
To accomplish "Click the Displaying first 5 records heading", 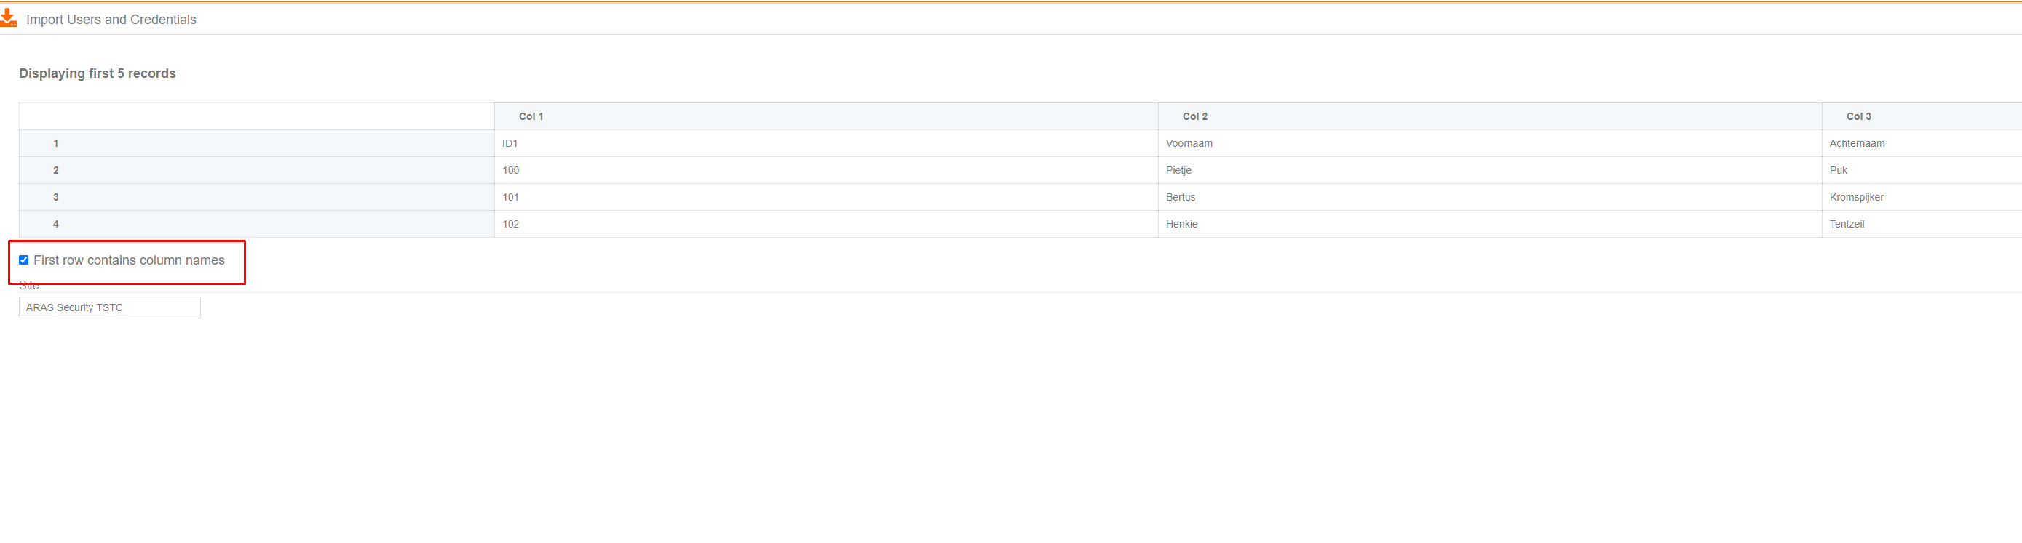I will (x=98, y=73).
